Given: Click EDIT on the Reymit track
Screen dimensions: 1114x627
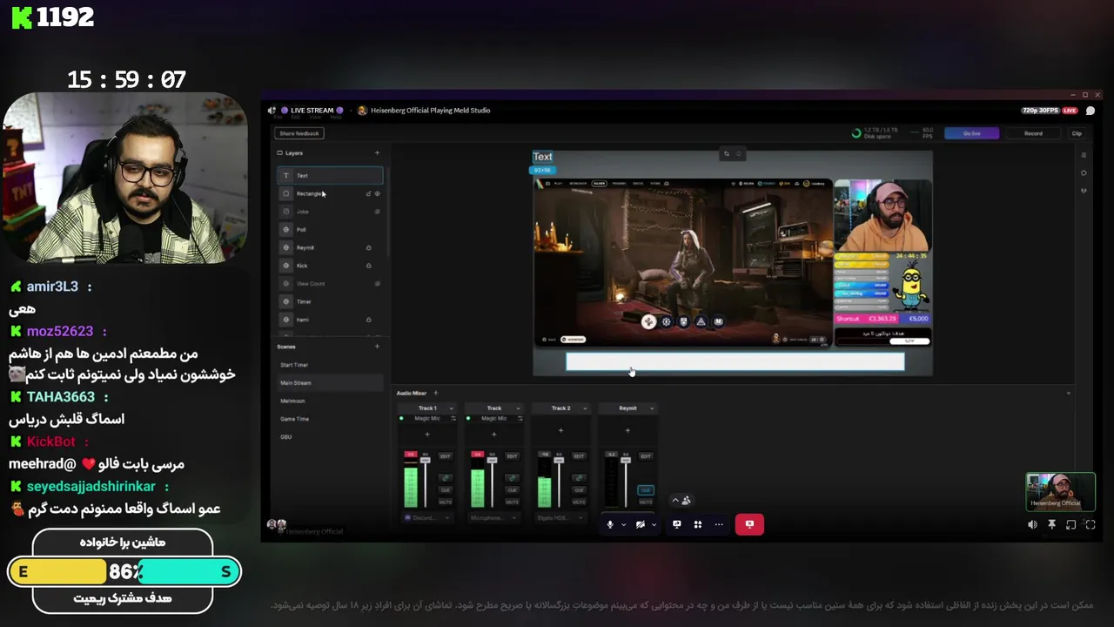Looking at the screenshot, I should [646, 456].
